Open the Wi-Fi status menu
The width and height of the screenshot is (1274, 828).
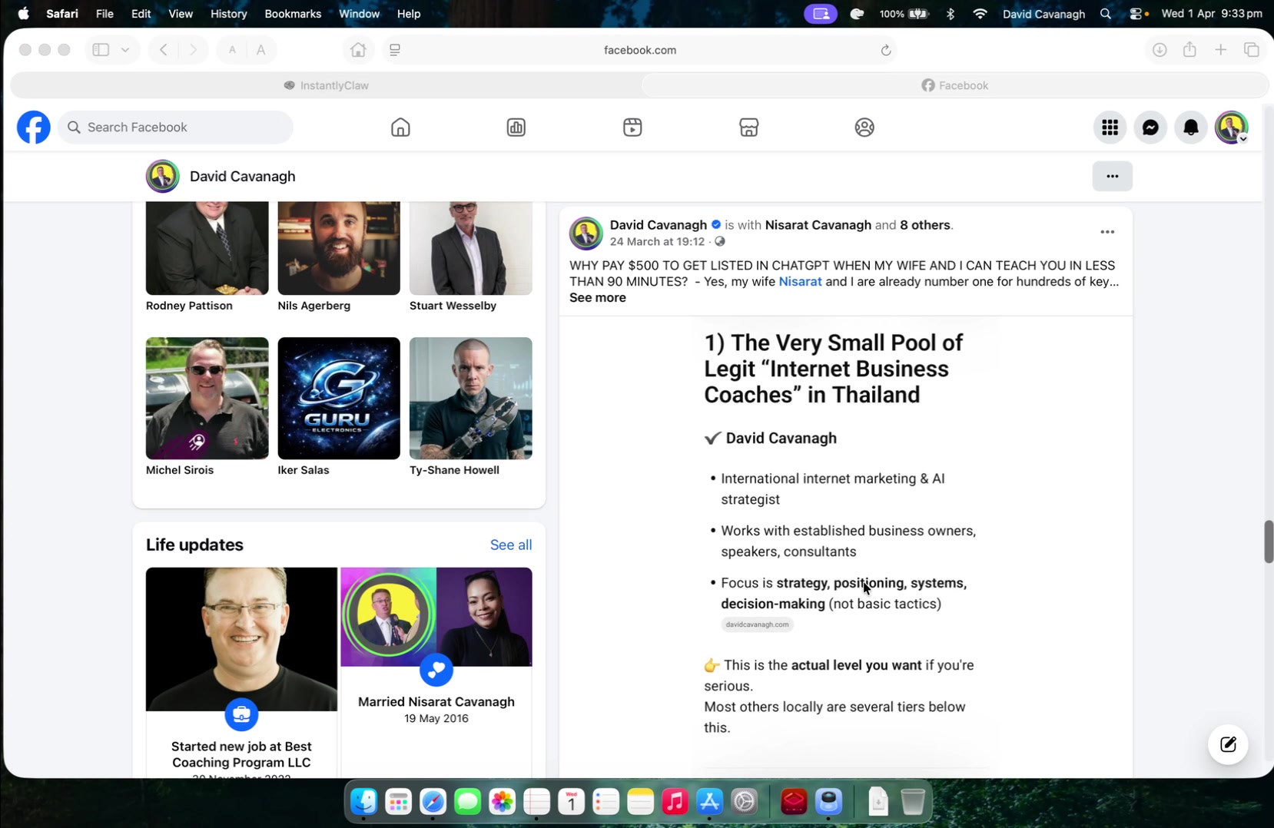[980, 14]
